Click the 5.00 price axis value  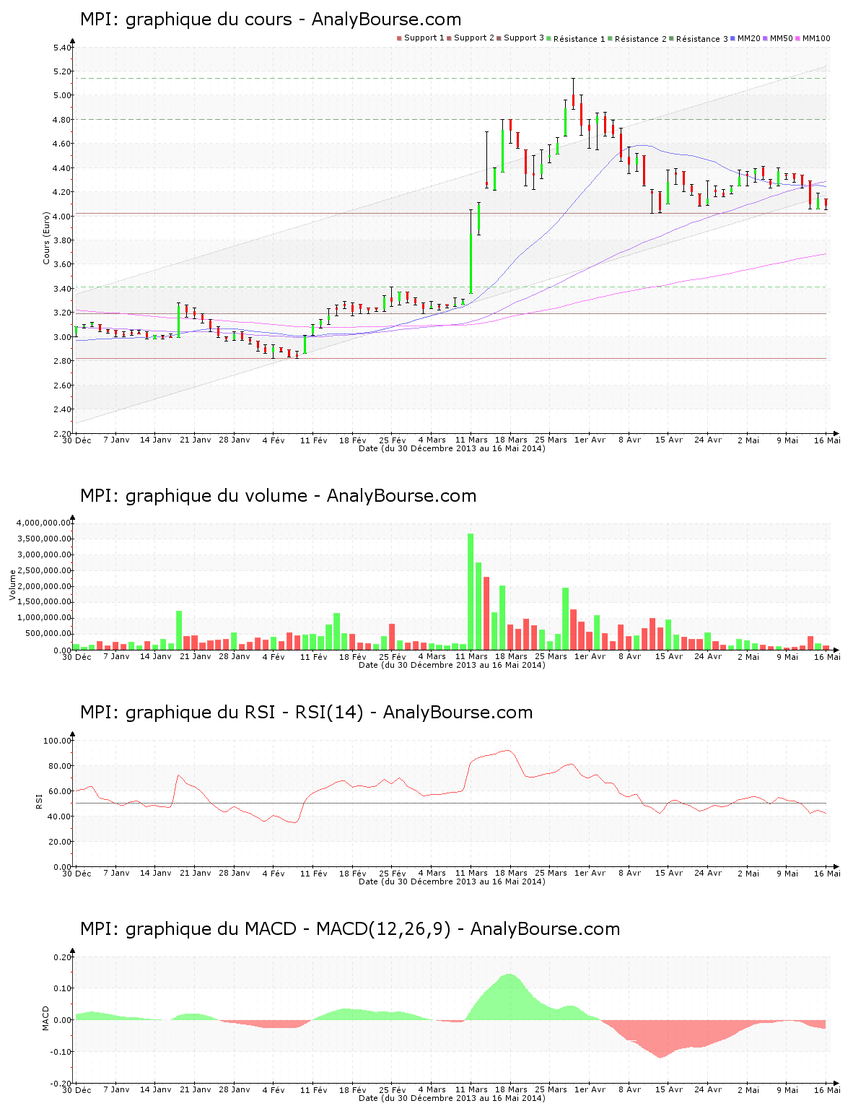62,96
